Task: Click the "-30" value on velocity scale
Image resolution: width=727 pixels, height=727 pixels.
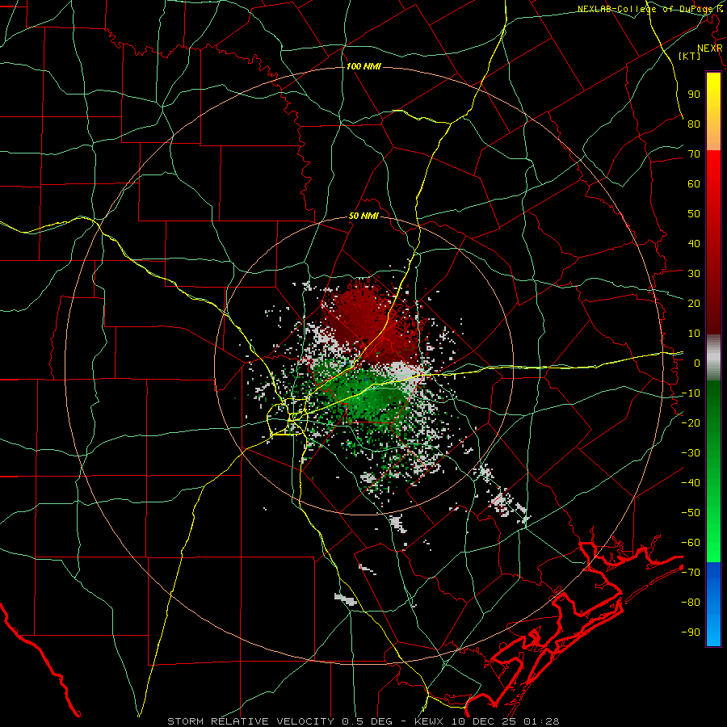Action: pyautogui.click(x=691, y=453)
